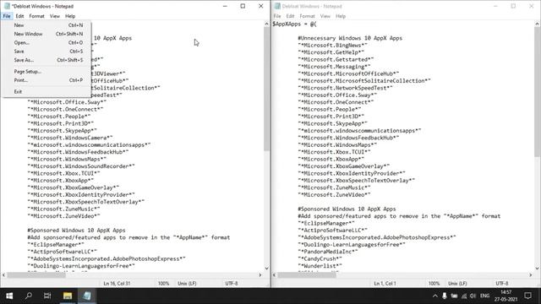Choose New Window from the File menu
This screenshot has height=304, width=541.
[x=46, y=34]
